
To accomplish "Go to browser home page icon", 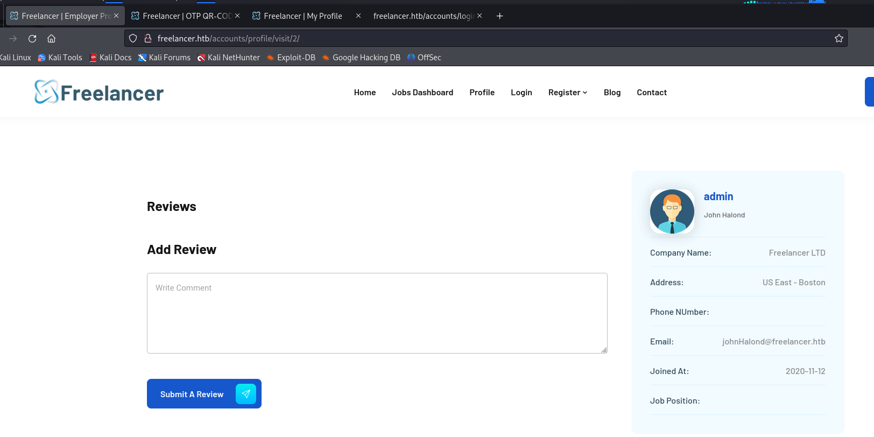I will click(x=52, y=39).
